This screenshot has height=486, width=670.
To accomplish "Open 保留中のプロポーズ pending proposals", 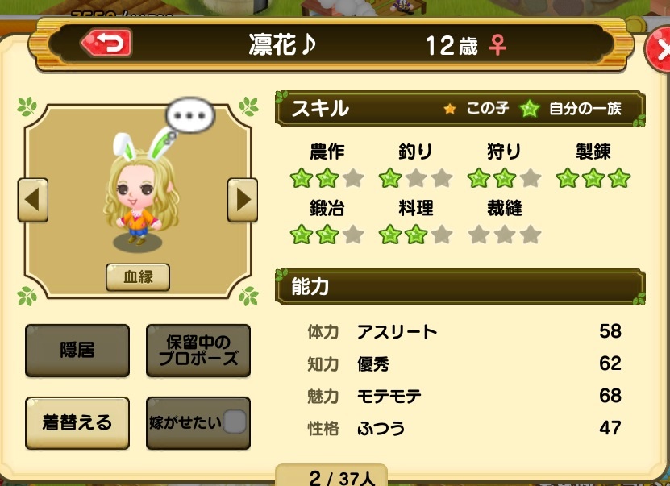I will tap(198, 351).
